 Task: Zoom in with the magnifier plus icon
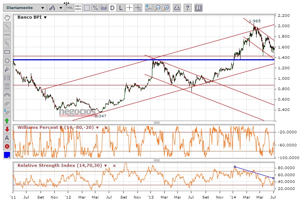166,8
